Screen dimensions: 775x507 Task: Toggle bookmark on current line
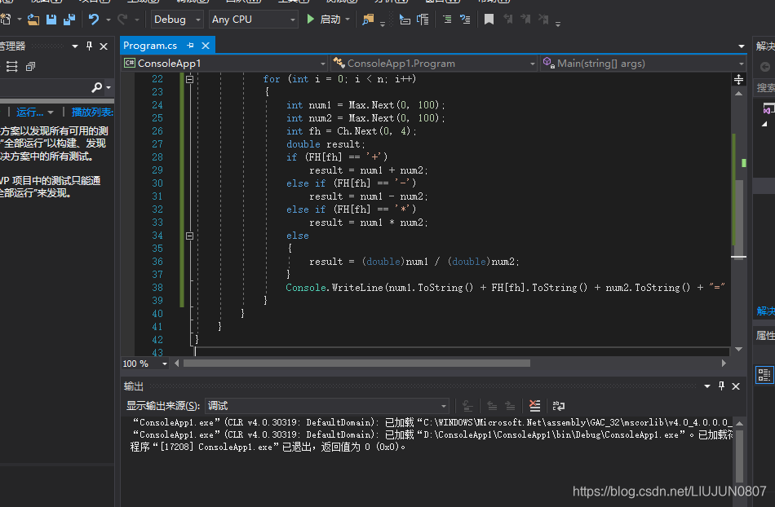tap(489, 20)
